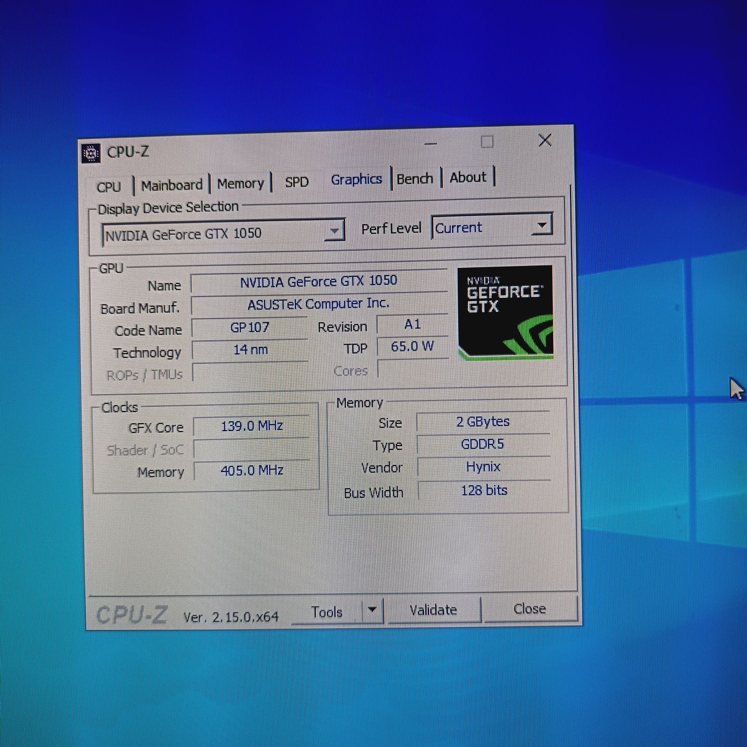Minimize the CPU-Z window
The image size is (747, 747).
[x=431, y=144]
